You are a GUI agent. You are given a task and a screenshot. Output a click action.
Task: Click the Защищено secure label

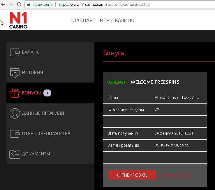click(x=43, y=5)
